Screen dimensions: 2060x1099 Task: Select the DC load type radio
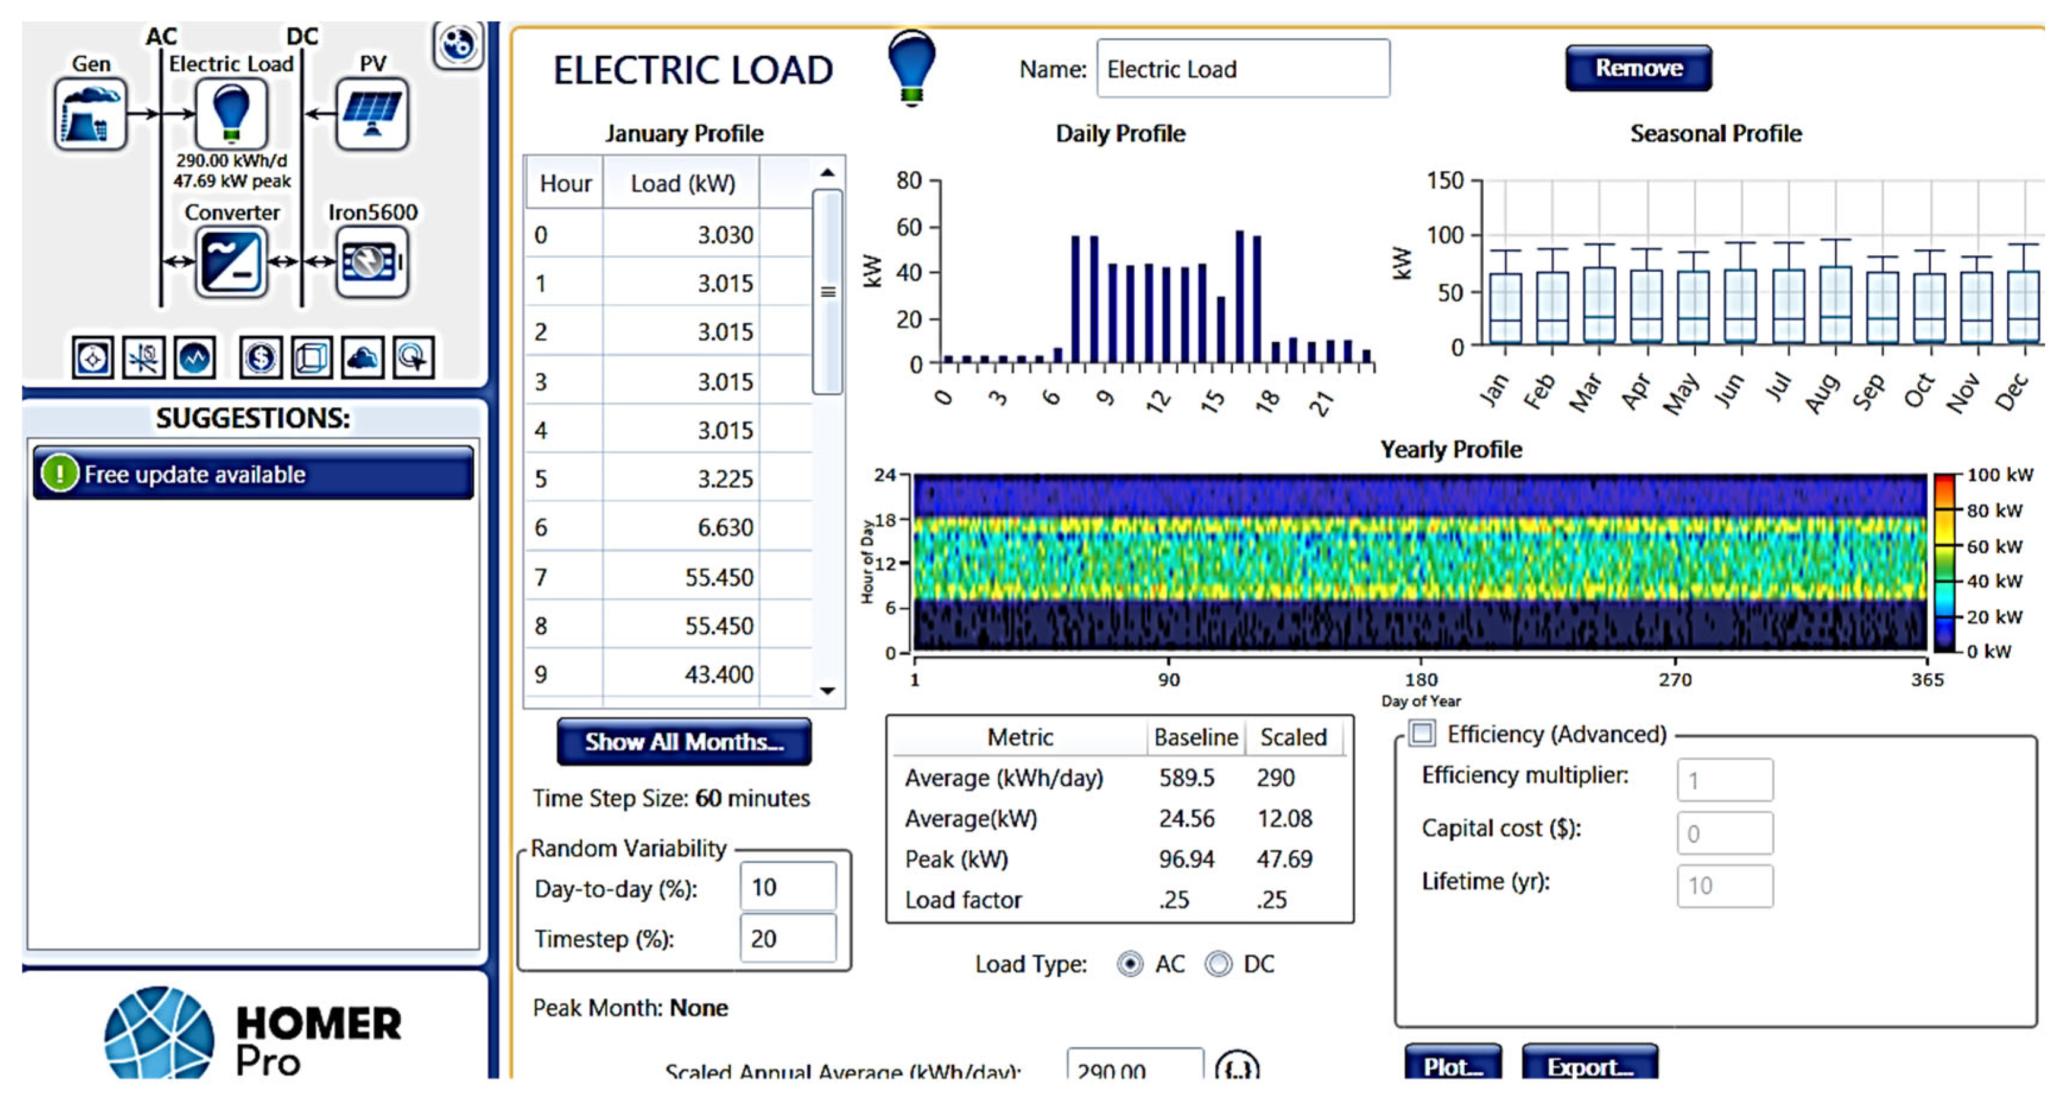tap(1218, 964)
